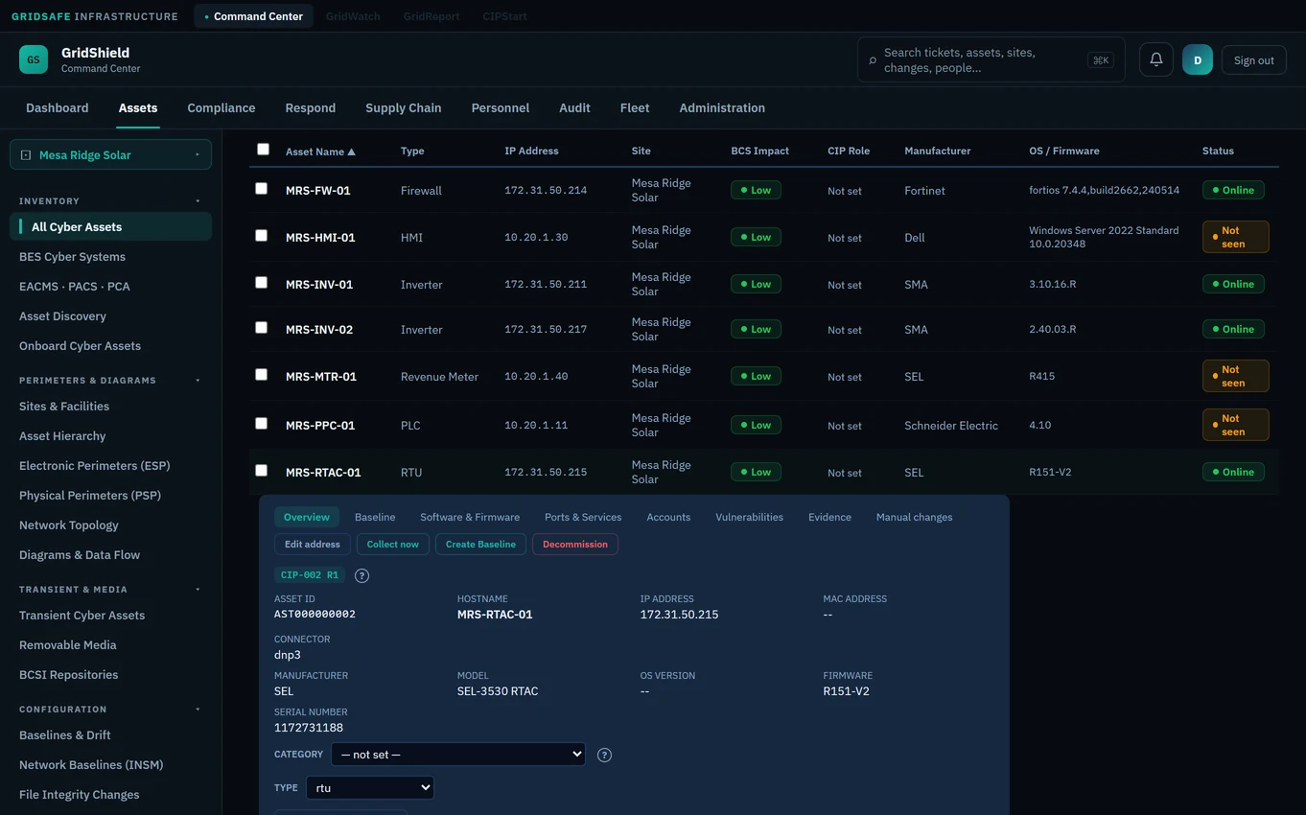Open the Supply Chain nav tab

click(x=404, y=108)
